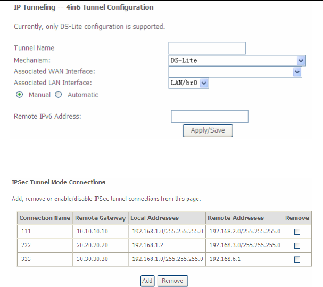
Task: Click remote gateway 10.10.10.10 cell
Action: pos(101,232)
